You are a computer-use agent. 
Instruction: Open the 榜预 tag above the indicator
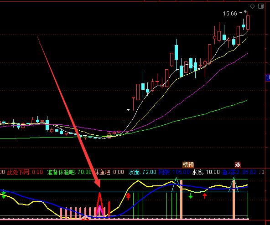(x=188, y=164)
